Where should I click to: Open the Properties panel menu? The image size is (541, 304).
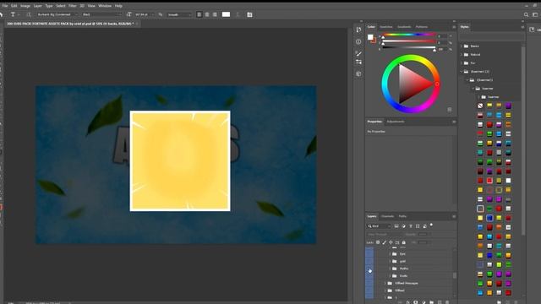[454, 122]
